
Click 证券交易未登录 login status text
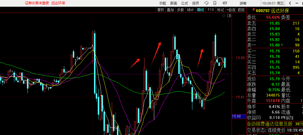37,3
